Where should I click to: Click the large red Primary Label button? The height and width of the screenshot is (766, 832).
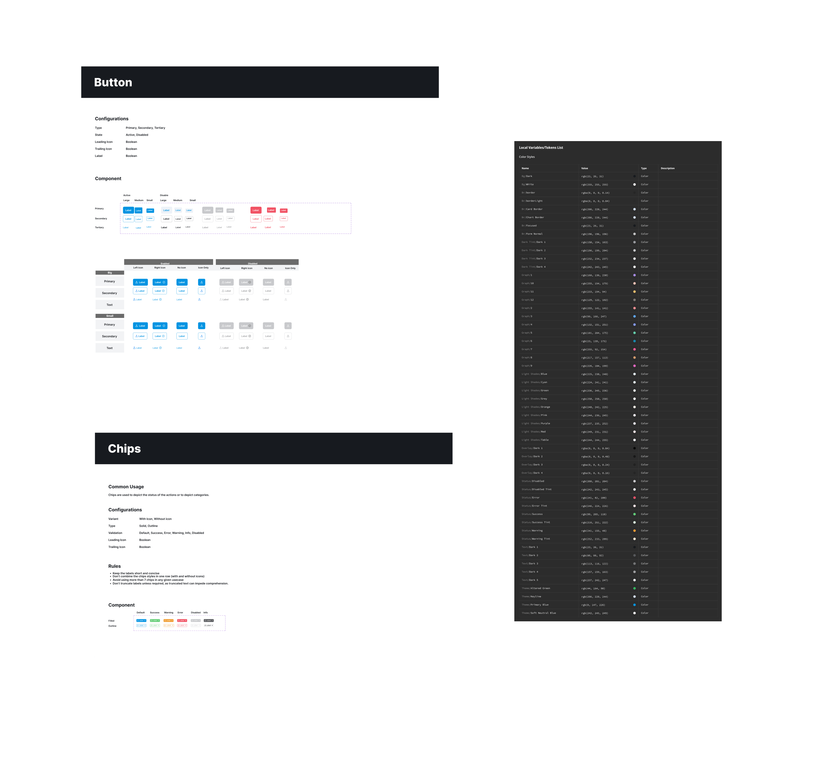click(x=256, y=210)
